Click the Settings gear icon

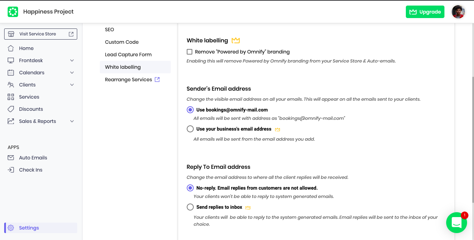pyautogui.click(x=11, y=228)
